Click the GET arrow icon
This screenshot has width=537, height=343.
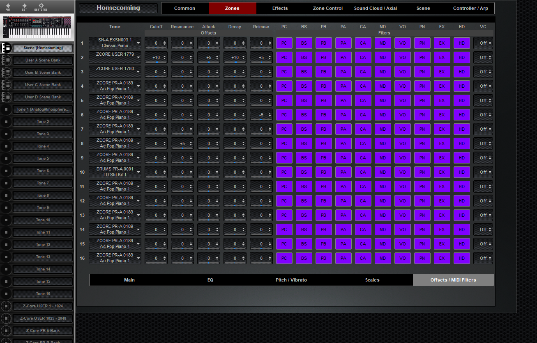tap(24, 6)
